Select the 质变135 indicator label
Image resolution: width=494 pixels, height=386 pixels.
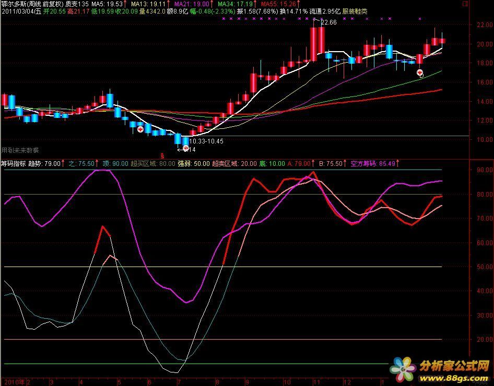tap(77, 4)
